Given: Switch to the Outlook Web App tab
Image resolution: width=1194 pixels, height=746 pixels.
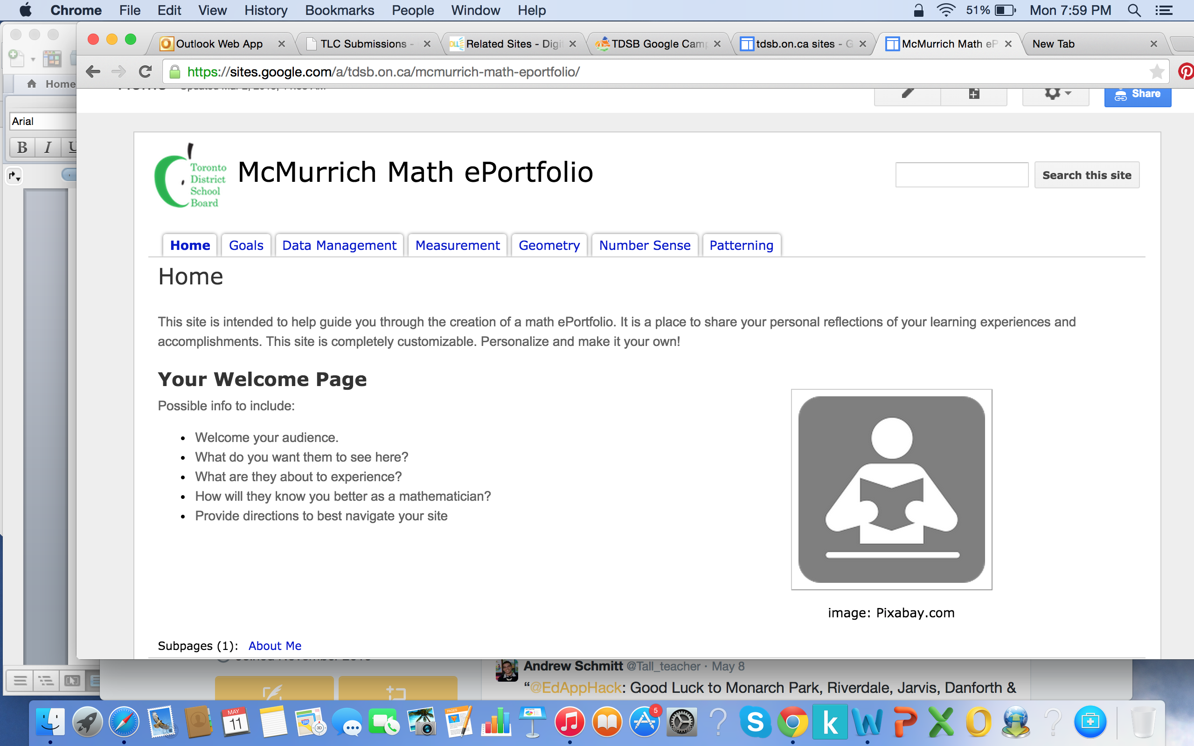Looking at the screenshot, I should click(219, 44).
